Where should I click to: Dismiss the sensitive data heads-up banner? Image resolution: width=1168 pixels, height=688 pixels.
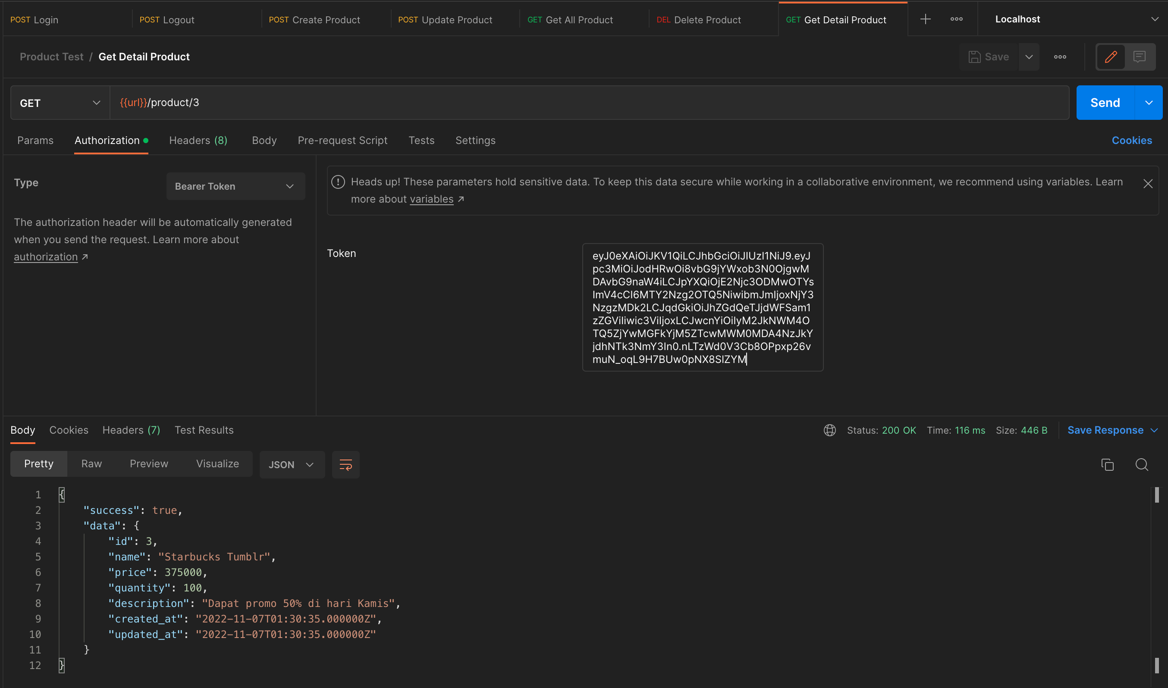1148,184
